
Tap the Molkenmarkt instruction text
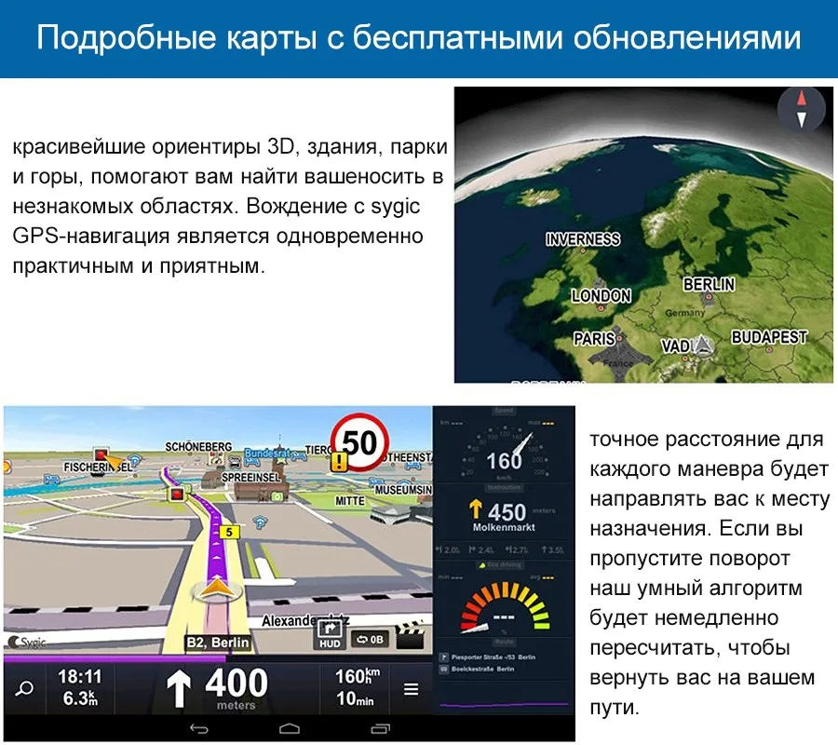[x=504, y=527]
